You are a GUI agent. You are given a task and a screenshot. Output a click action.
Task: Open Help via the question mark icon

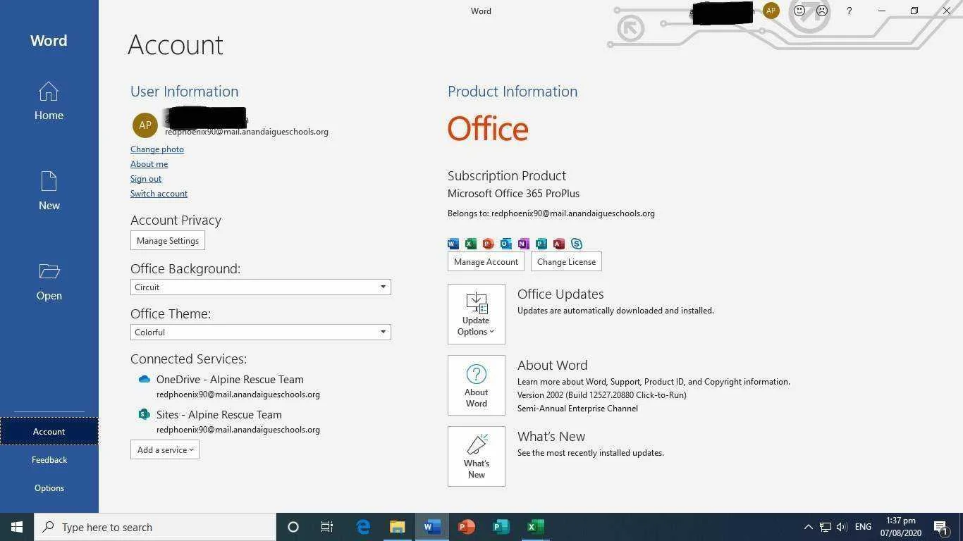(x=849, y=11)
